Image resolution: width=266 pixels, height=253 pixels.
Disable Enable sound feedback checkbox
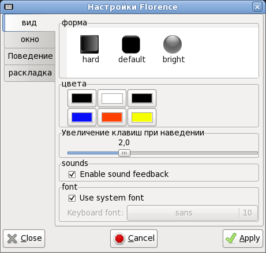(72, 175)
